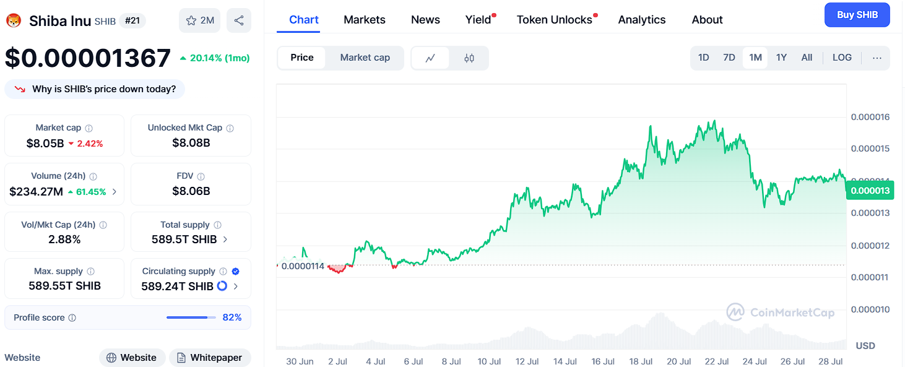Click the info icon beside FDV
905x367 pixels.
point(201,176)
